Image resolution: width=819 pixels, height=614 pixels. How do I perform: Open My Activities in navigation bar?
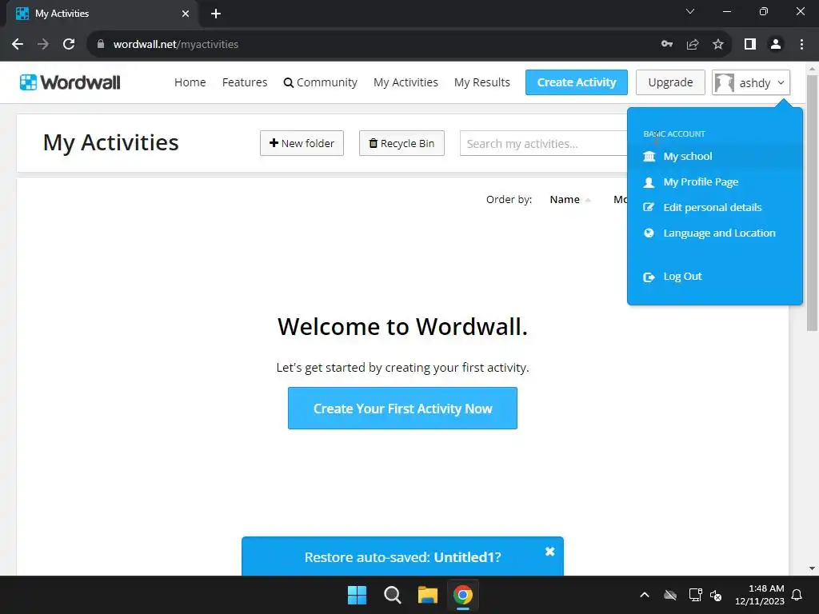406,82
